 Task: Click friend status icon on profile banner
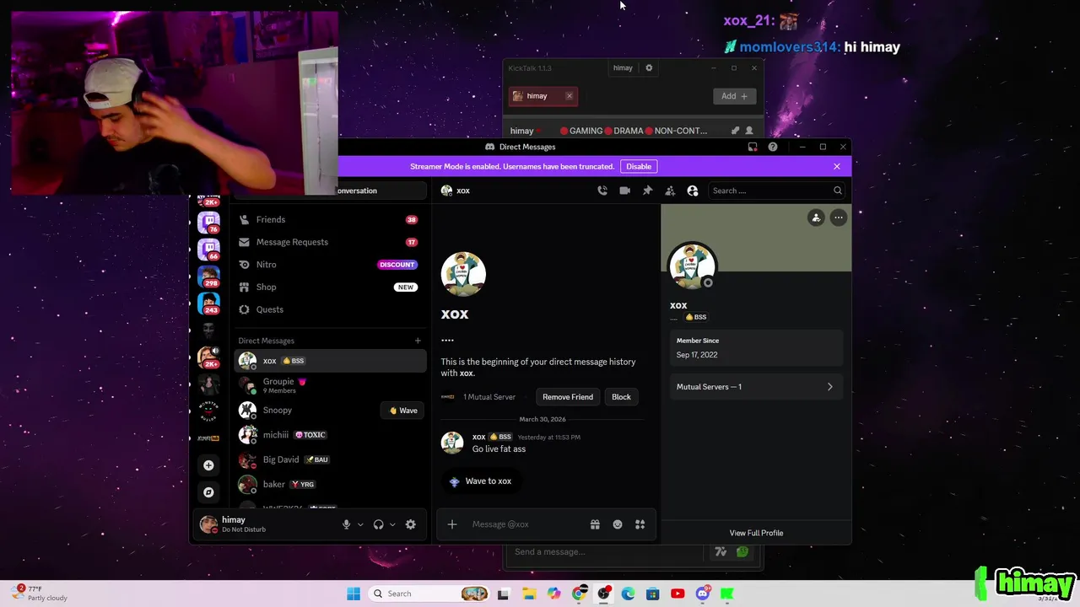tap(816, 218)
